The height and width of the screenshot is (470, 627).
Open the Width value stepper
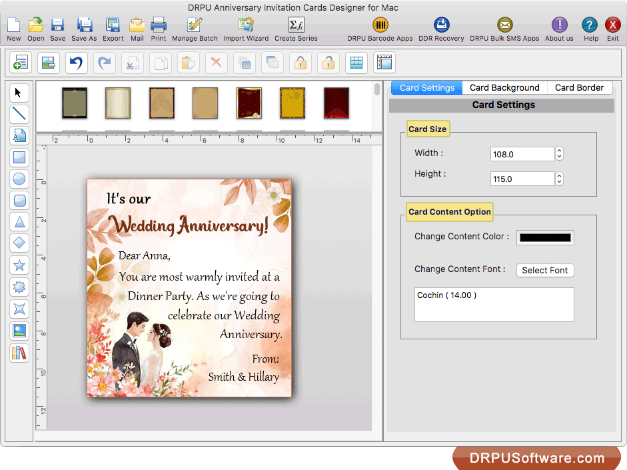(x=559, y=154)
